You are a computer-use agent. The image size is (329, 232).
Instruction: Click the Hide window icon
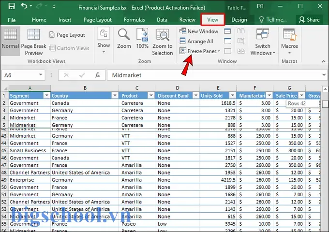pos(227,41)
